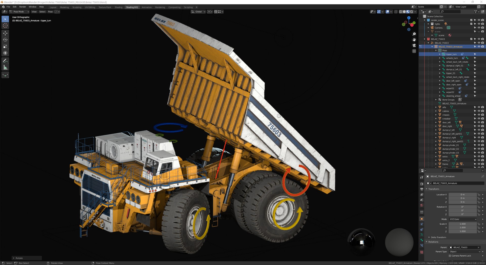Open the Bone properties tab
The width and height of the screenshot is (486, 265).
[x=422, y=240]
